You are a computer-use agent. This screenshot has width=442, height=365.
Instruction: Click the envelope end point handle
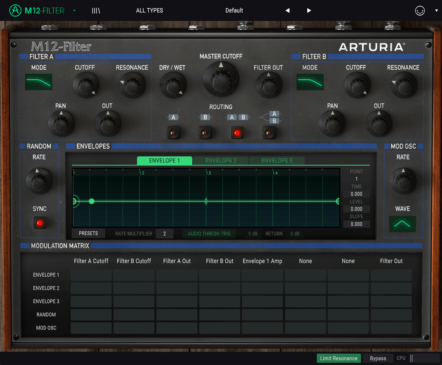tap(338, 201)
